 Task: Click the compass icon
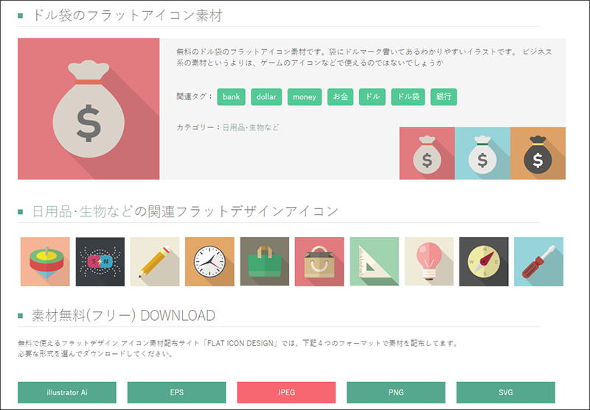(484, 261)
